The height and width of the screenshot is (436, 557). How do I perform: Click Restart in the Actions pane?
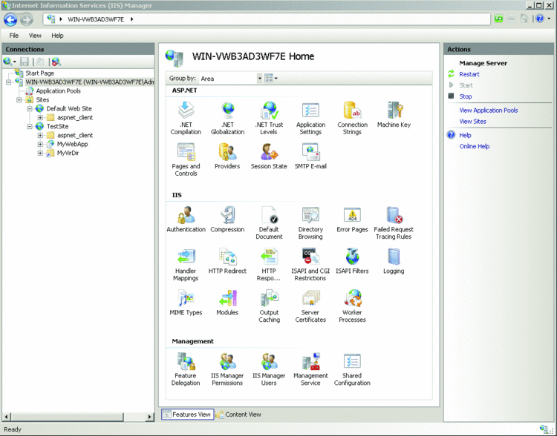[469, 74]
